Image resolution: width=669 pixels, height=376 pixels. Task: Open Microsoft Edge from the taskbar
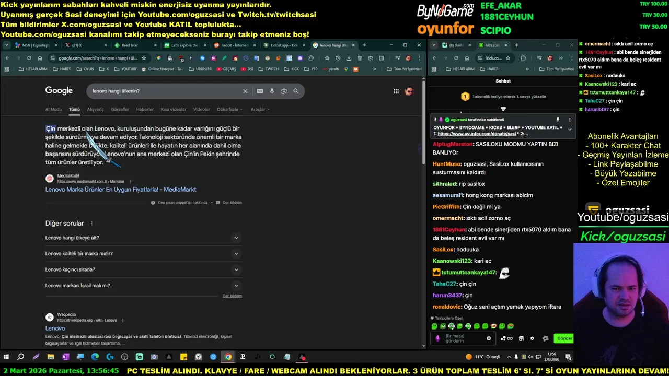click(x=95, y=357)
